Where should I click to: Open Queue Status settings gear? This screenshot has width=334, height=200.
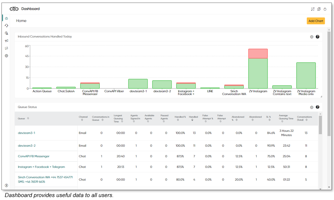(x=312, y=107)
